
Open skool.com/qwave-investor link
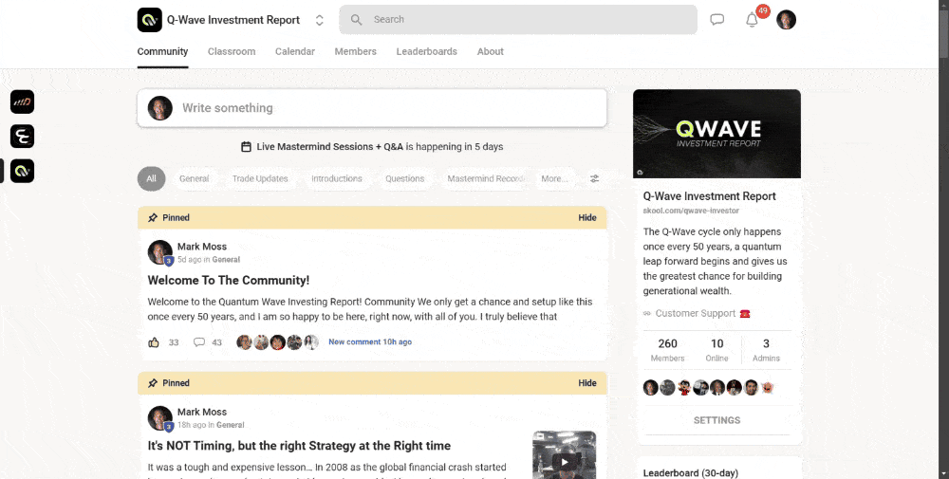[691, 211]
